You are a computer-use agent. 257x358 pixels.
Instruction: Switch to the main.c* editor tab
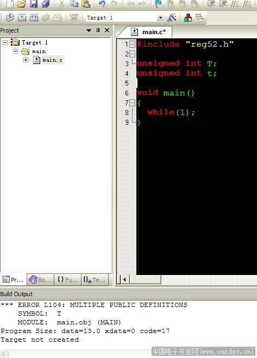(149, 32)
